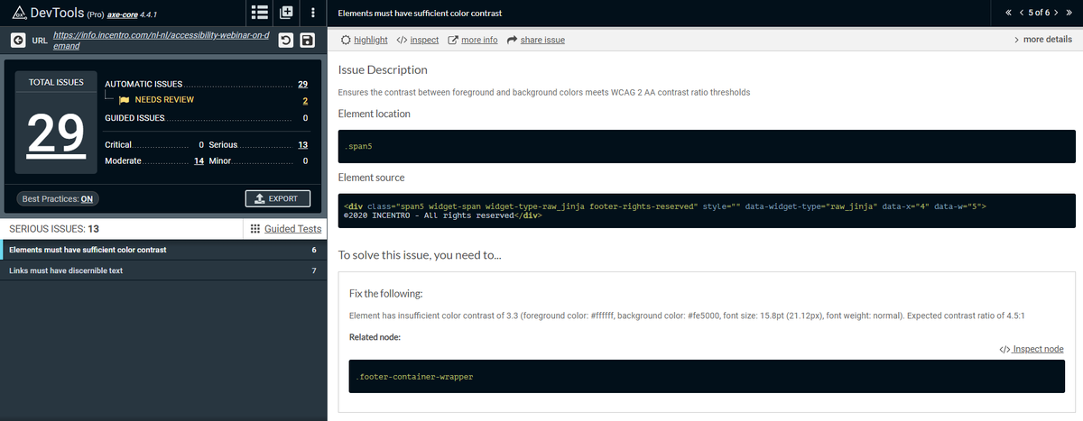
Task: Click the Critical issues count 0
Action: tap(200, 144)
